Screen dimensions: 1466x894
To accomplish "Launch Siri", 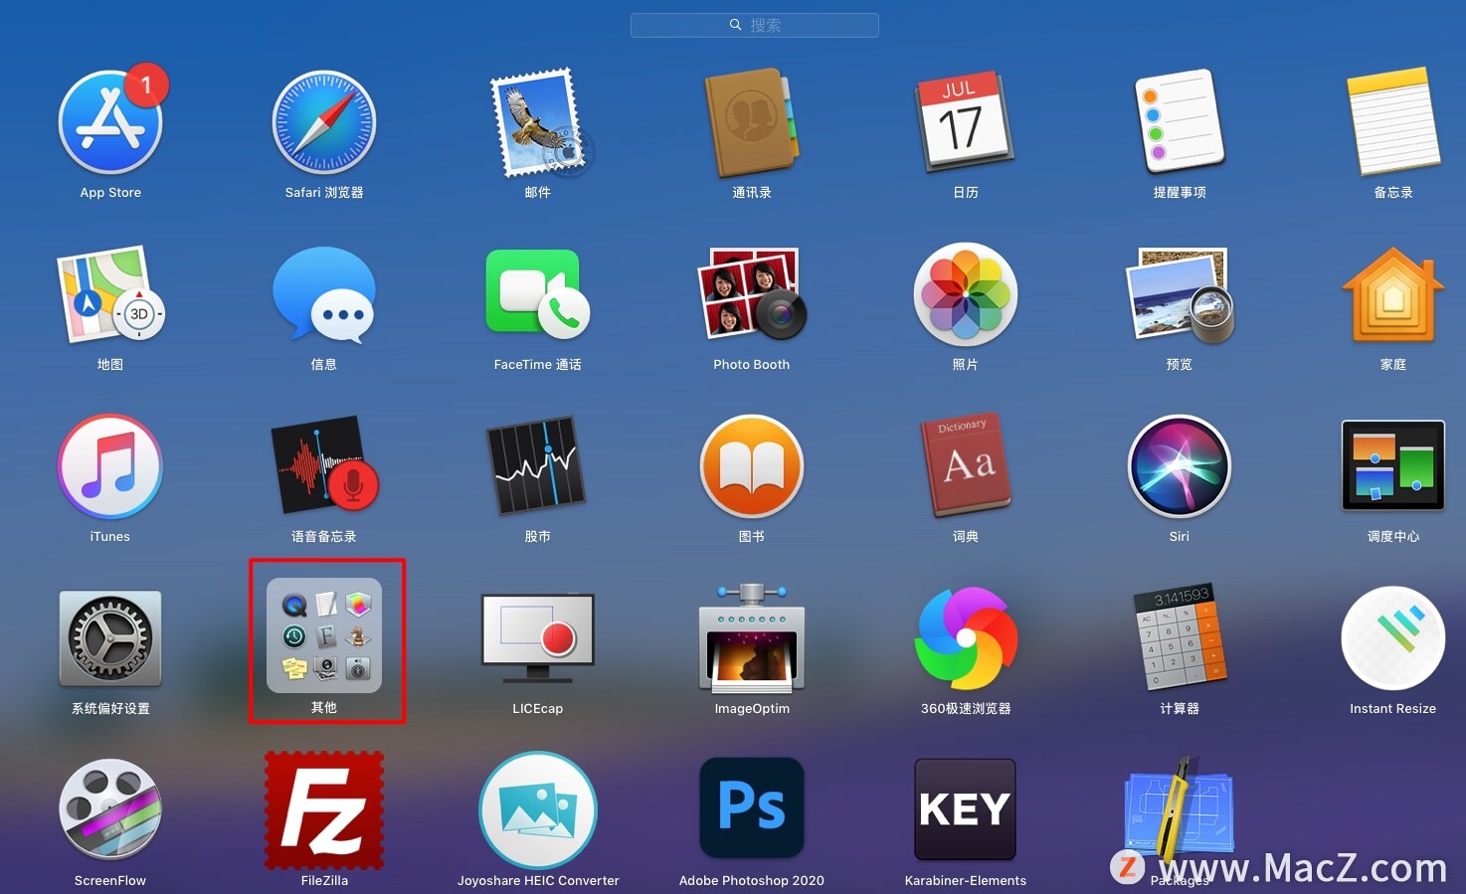I will pyautogui.click(x=1180, y=466).
